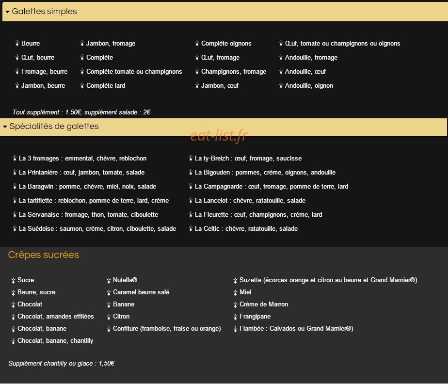Screen dimensions: 448x384
Task: Select 'Flambée : Calvados ou Grand Marnier'
Action: [x=296, y=328]
